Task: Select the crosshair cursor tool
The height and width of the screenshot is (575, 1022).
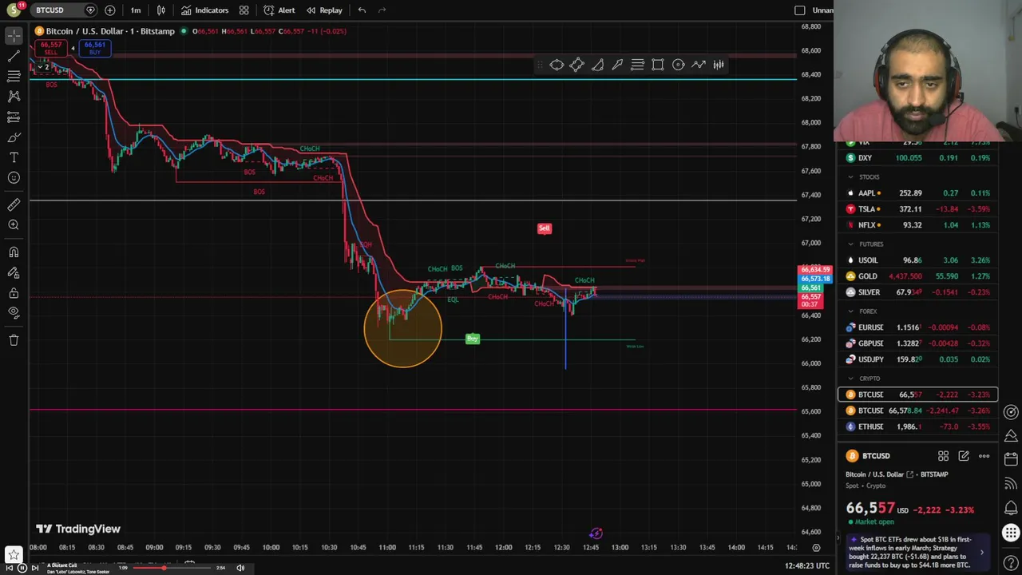Action: pyautogui.click(x=14, y=35)
